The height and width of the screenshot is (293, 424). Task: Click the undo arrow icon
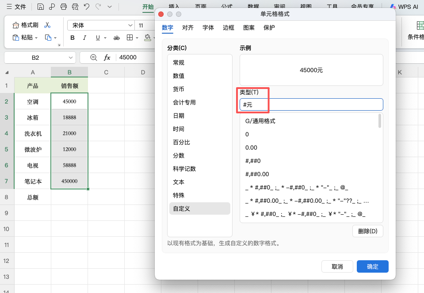(x=87, y=7)
